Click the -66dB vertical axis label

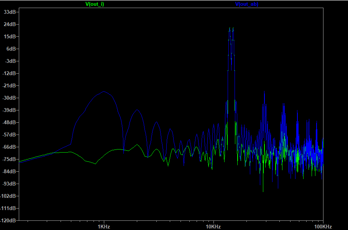pyautogui.click(x=9, y=147)
